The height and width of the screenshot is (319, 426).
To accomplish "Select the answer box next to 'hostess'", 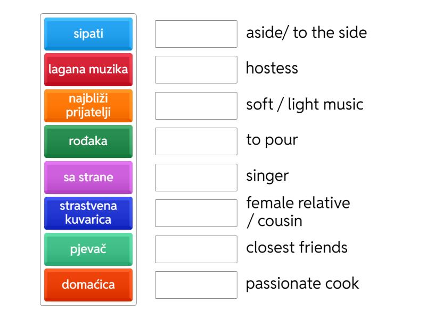I will pos(196,70).
